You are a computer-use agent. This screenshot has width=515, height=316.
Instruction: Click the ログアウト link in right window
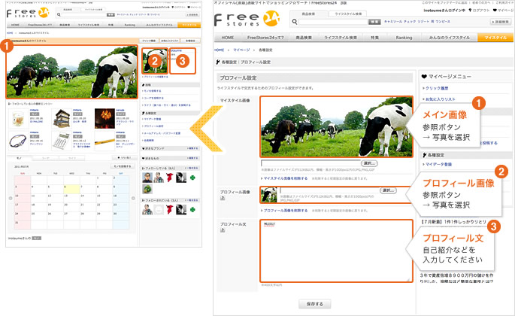(479, 11)
